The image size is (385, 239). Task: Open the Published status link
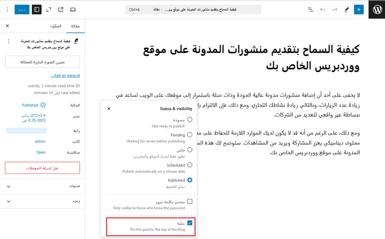click(30, 105)
